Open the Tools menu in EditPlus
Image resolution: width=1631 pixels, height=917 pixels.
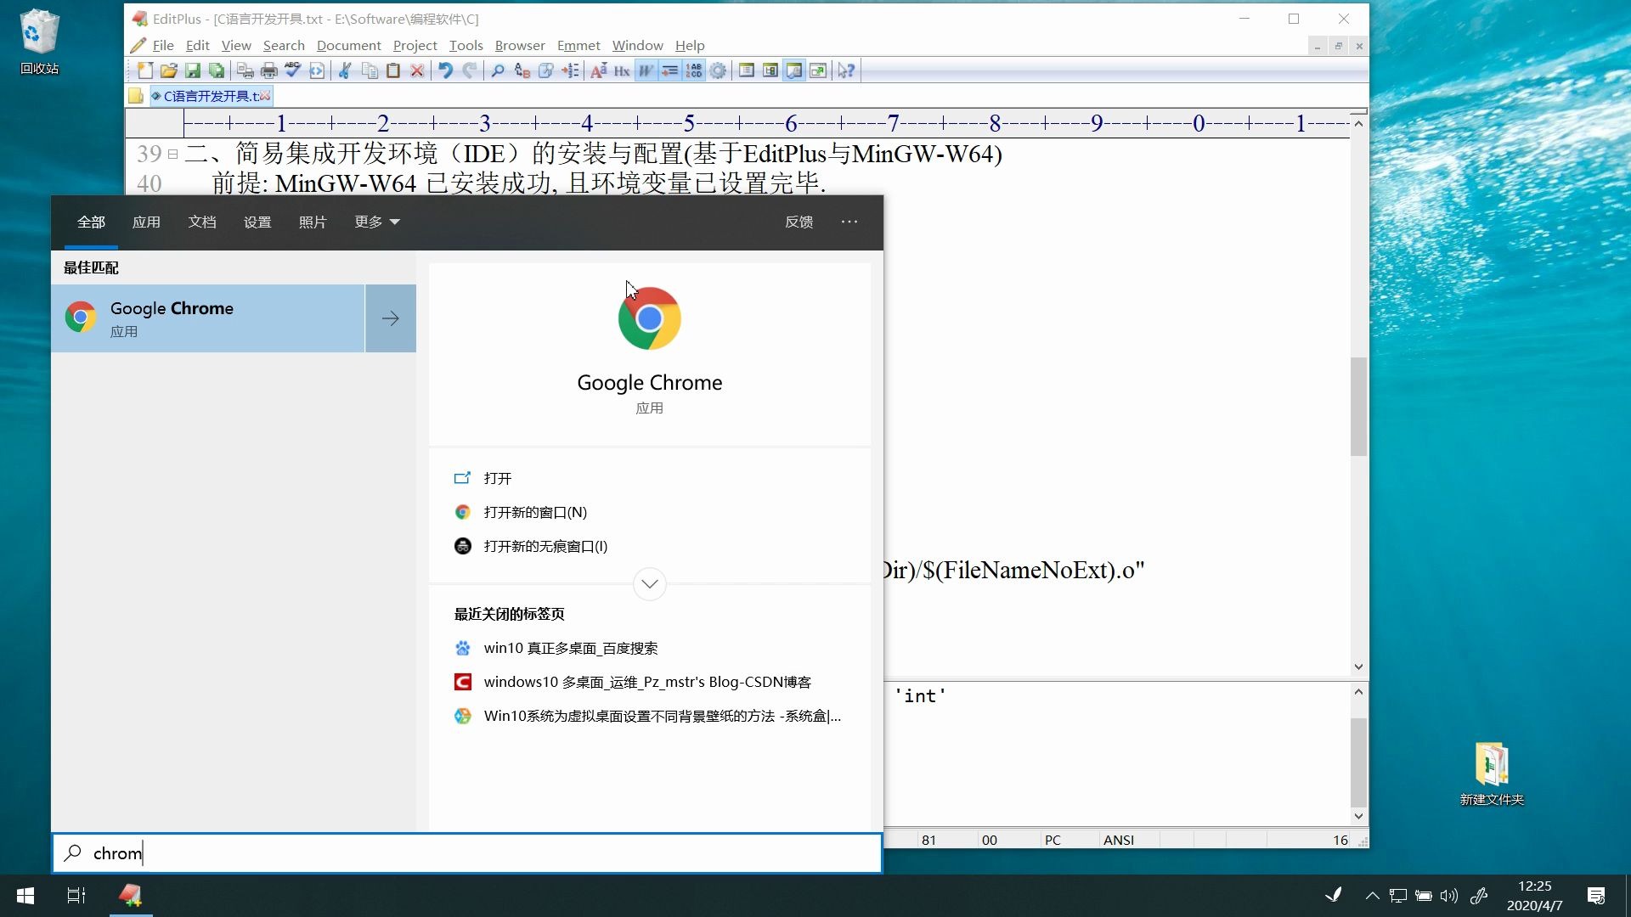click(x=465, y=45)
